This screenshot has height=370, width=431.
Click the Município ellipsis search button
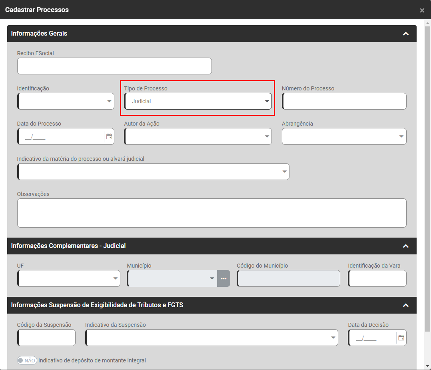pyautogui.click(x=223, y=278)
